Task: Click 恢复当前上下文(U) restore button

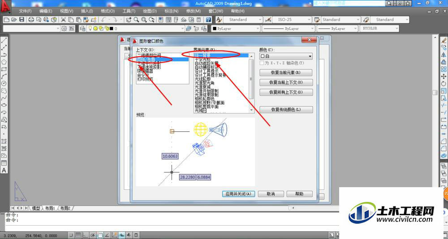Action: point(286,82)
